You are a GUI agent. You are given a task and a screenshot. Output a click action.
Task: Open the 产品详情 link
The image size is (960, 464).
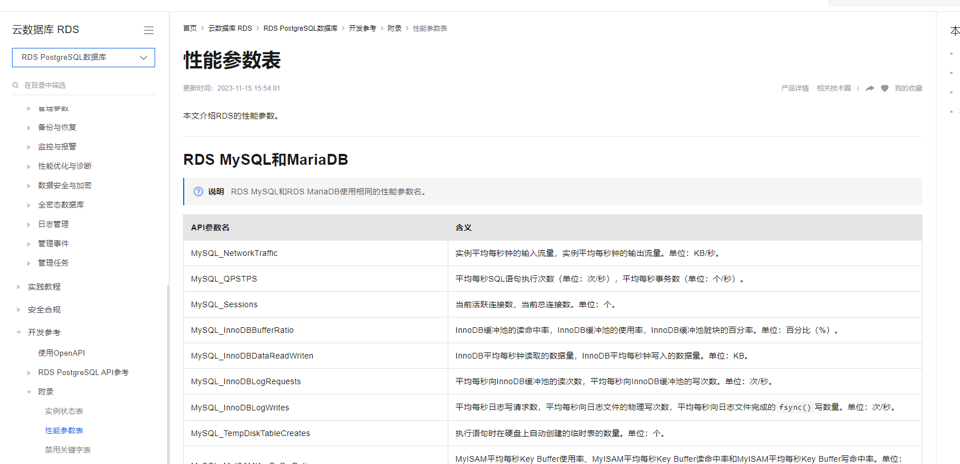pyautogui.click(x=795, y=88)
